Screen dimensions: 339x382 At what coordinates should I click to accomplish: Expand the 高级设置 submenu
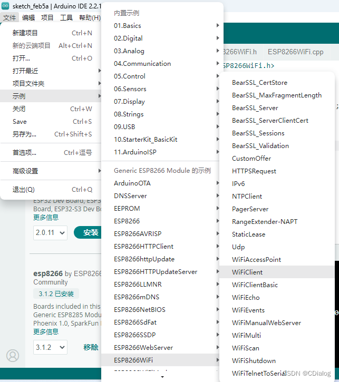pos(51,171)
